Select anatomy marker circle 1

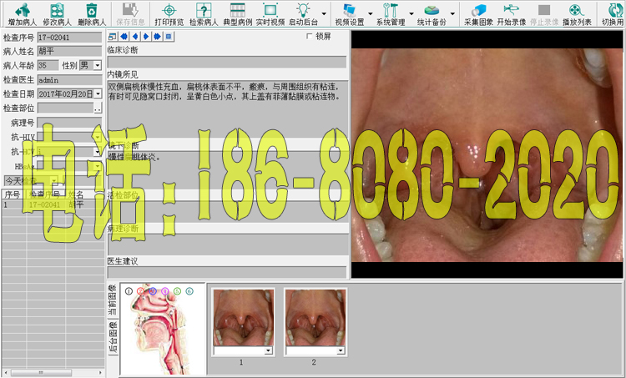[129, 291]
